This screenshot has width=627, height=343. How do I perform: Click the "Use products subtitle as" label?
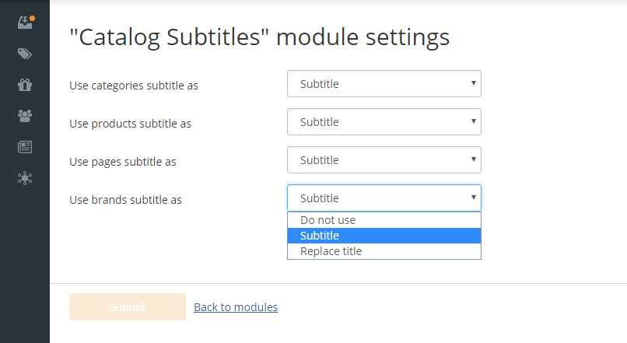point(131,124)
